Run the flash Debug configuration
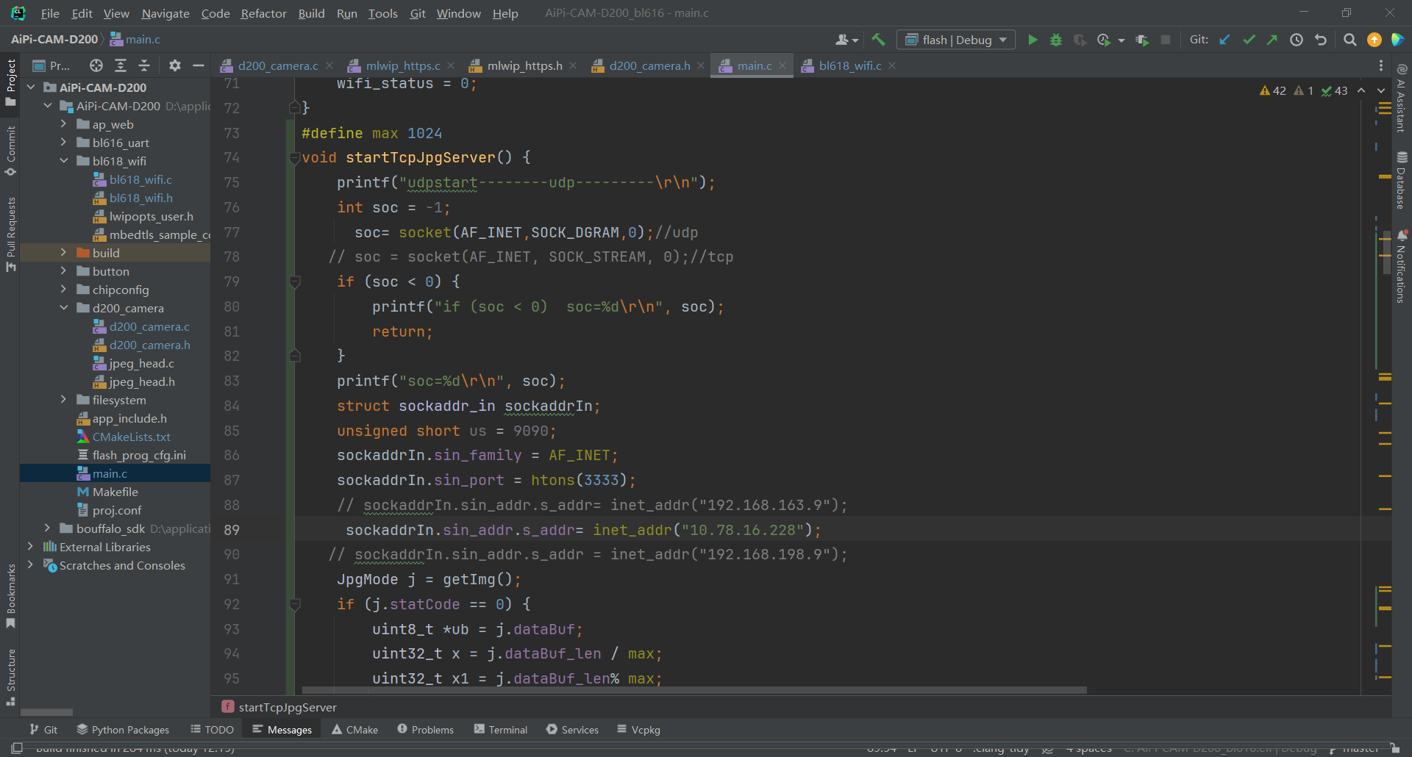Screen dimensions: 1412x757 [x=1033, y=40]
